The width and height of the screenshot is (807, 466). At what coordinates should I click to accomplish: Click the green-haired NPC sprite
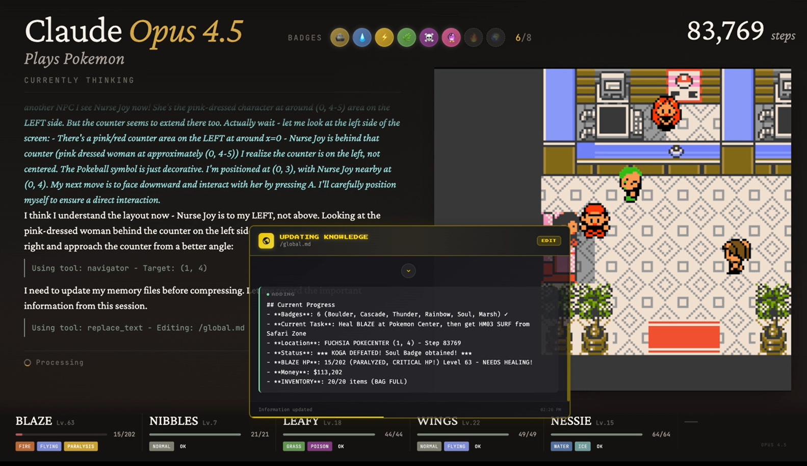(631, 184)
